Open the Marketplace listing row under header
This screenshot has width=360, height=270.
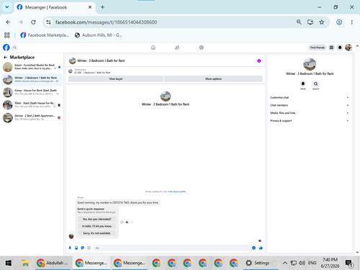pyautogui.click(x=166, y=71)
